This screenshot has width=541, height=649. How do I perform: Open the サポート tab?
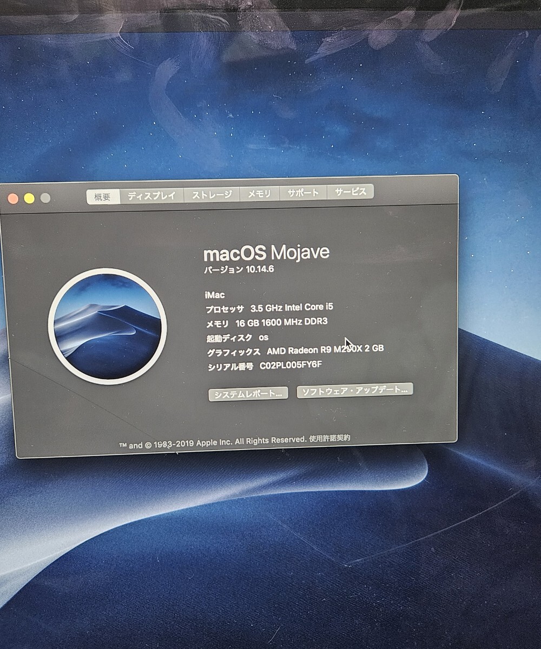click(303, 193)
